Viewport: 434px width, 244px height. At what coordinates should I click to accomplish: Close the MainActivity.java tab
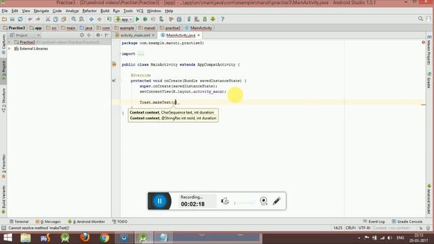[x=199, y=35]
